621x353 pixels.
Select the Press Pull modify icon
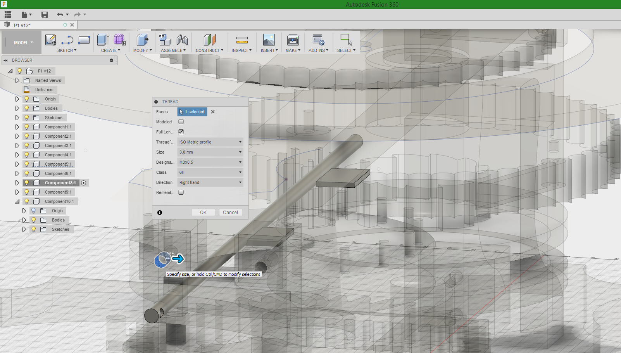[142, 40]
